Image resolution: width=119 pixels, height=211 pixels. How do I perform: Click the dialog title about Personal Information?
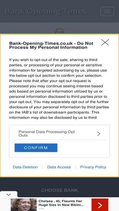pyautogui.click(x=51, y=45)
